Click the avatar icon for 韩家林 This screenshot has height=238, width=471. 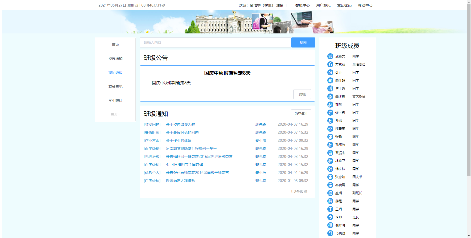tap(330, 169)
